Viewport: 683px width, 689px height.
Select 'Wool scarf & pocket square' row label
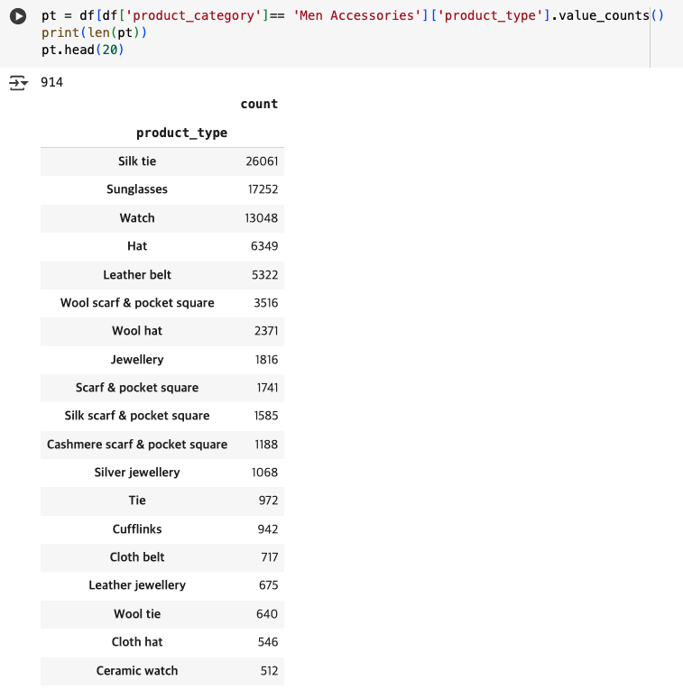tap(137, 303)
